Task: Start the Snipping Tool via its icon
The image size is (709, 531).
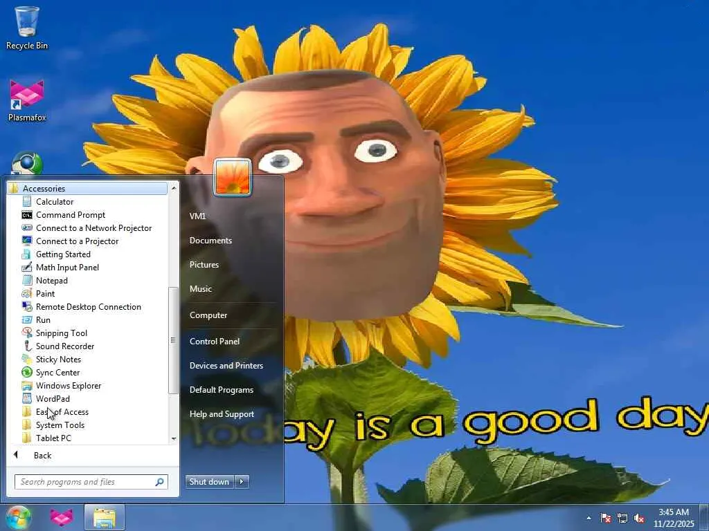Action: [x=27, y=333]
